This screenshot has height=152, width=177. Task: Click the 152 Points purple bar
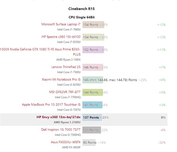pyautogui.click(x=93, y=49)
